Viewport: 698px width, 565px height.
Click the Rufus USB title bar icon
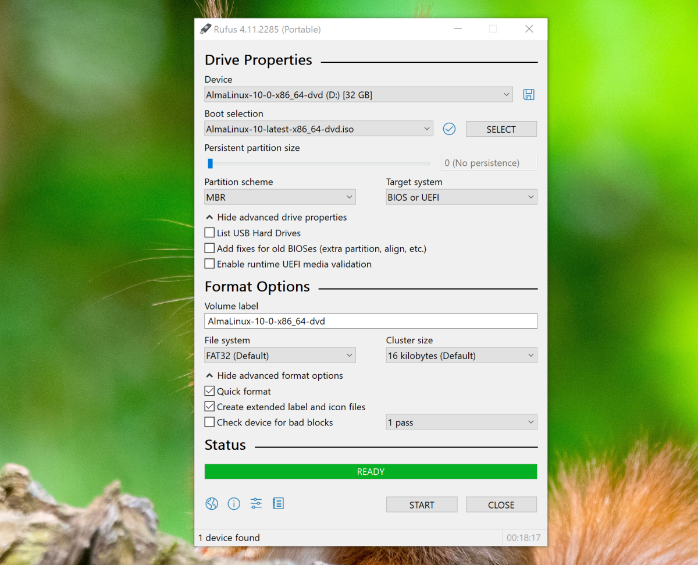(205, 29)
